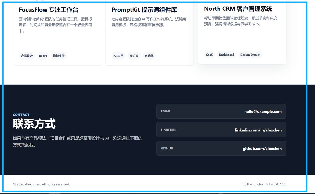Click the Built with clean HTML & CSS text
315x194 pixels.
264,184
